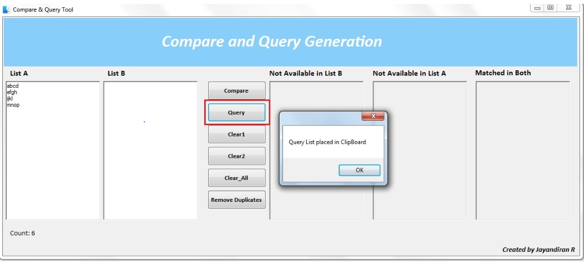Select the 'mnop' entry in List A
The image size is (584, 262).
[13, 105]
